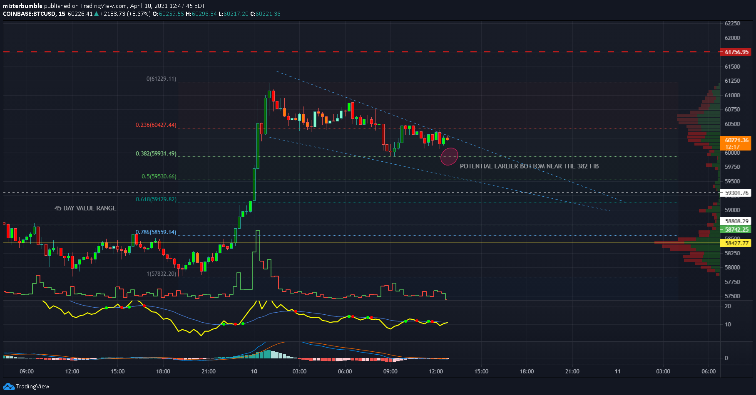Click the 57500 price axis value
The width and height of the screenshot is (756, 395).
732,296
